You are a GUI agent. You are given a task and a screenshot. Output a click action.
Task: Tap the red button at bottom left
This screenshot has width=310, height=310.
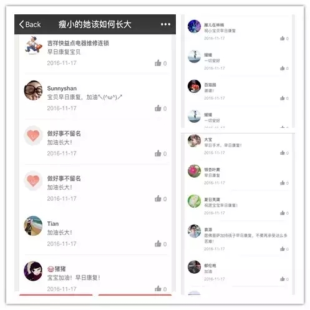[56, 294]
